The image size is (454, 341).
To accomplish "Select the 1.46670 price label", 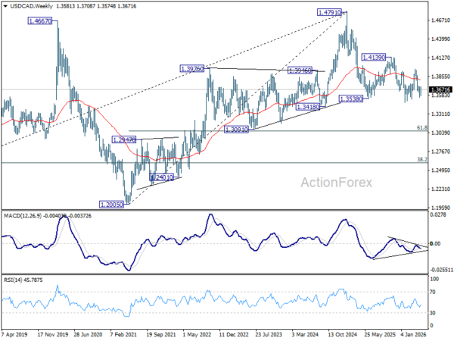I will coord(40,21).
